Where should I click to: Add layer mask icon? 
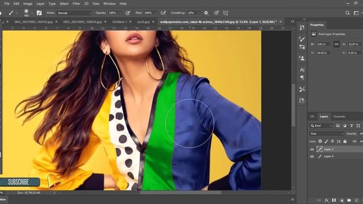click(x=334, y=200)
